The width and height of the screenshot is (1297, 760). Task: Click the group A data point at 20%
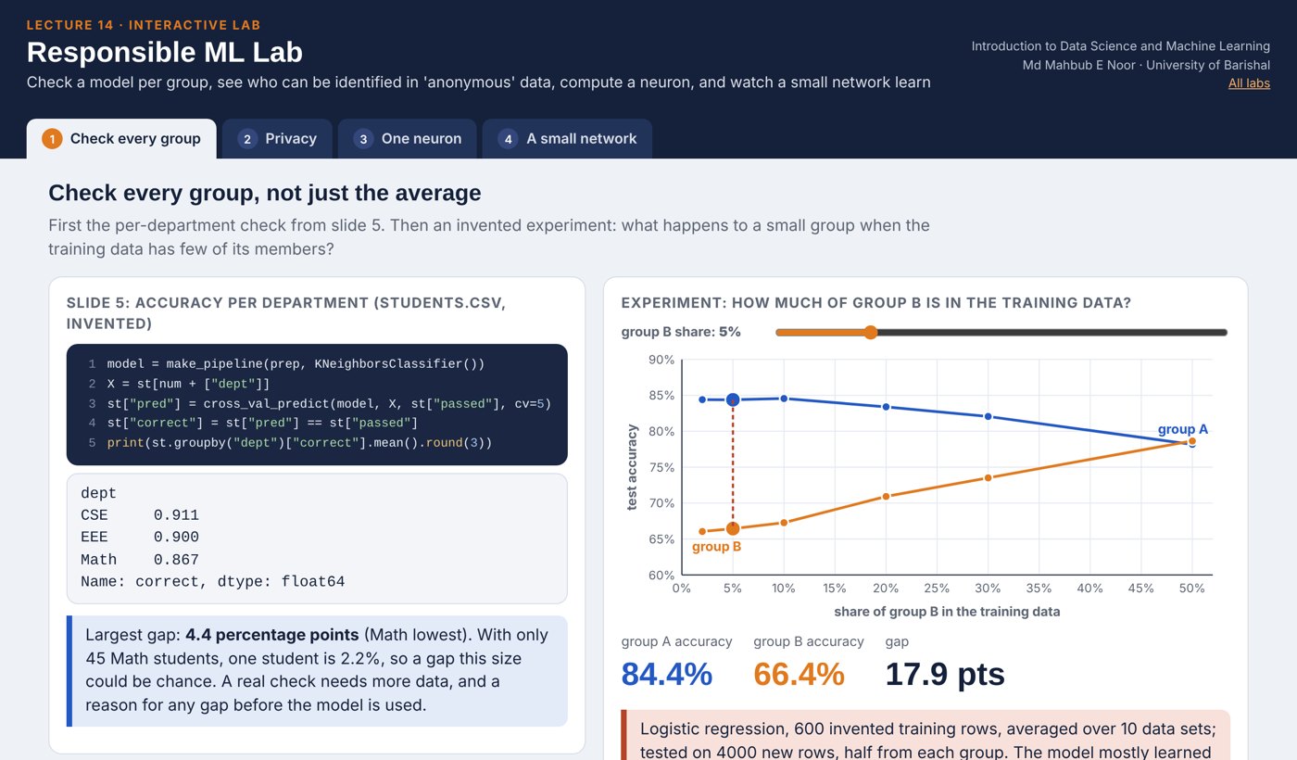coord(886,407)
